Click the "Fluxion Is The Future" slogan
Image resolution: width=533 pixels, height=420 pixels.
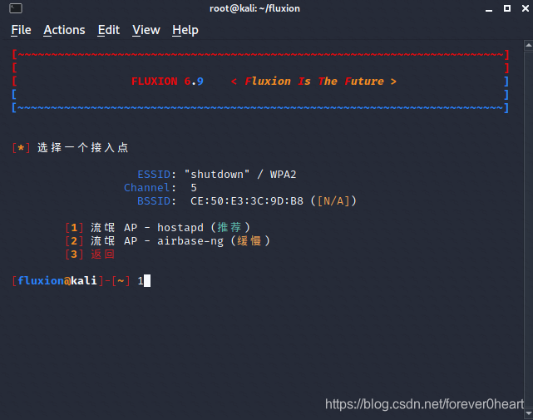pyautogui.click(x=314, y=82)
